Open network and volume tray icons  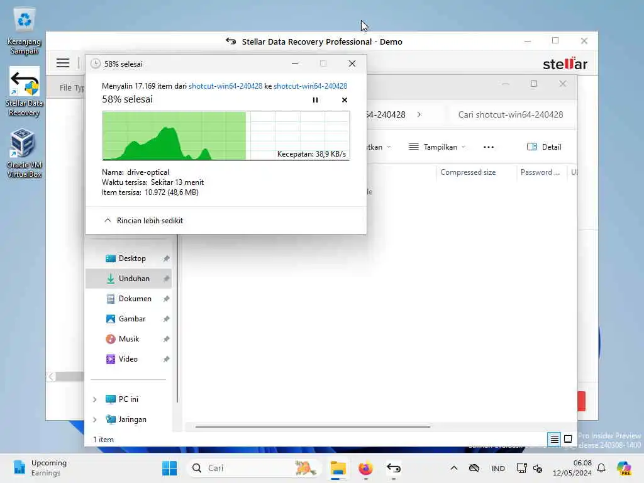pos(530,468)
